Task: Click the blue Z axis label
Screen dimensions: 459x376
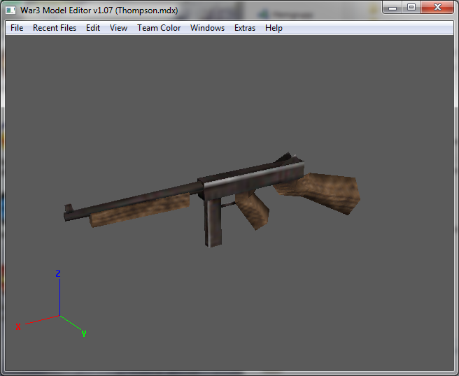Action: (x=58, y=274)
